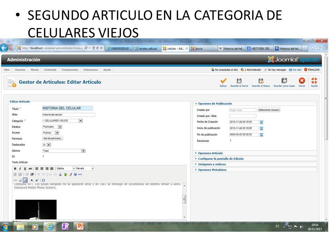Open calendar for Inicio de publicación
Image resolution: width=332 pixels, height=249 pixels.
(x=261, y=129)
